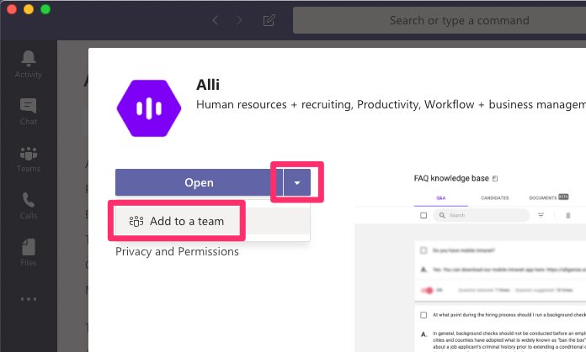
Task: Open the filter icon in FAQ preview
Action: click(541, 215)
